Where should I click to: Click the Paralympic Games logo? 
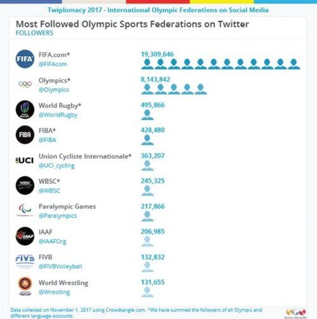[x=25, y=210]
